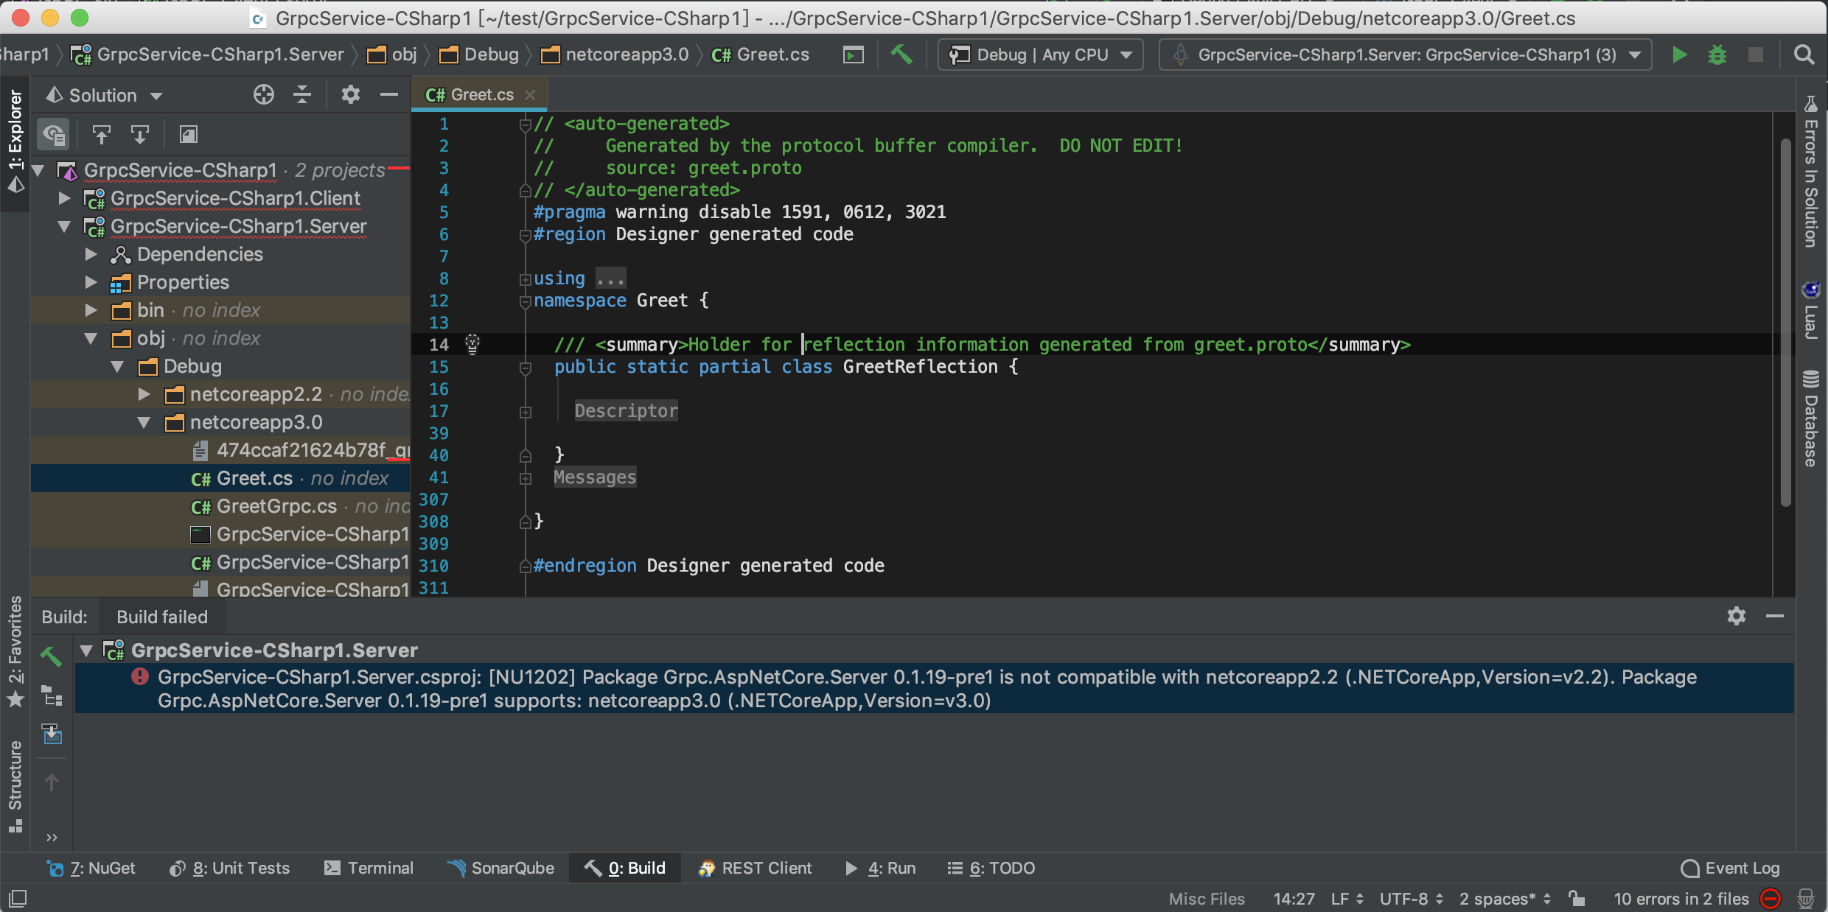This screenshot has height=912, width=1828.
Task: Click the up arrow in Build panel
Action: coord(52,782)
